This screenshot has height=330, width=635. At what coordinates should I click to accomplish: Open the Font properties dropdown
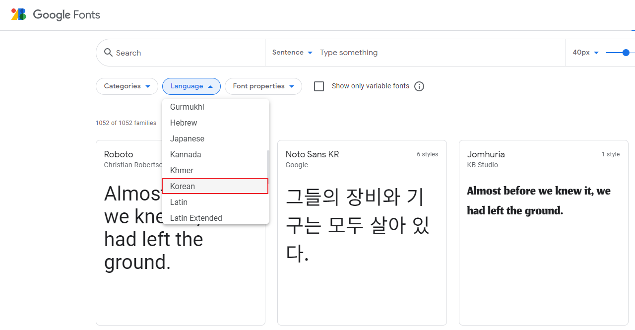[x=263, y=86]
